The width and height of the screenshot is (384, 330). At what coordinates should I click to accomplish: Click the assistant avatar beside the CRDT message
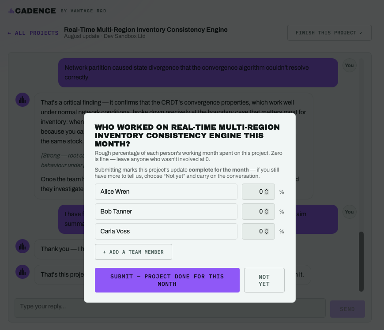(23, 100)
